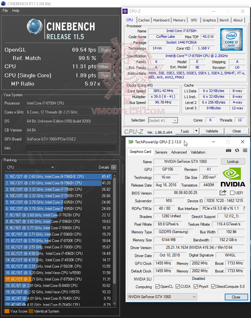Click the NVIDIA logo in GPU-Z
The width and height of the screenshot is (251, 318).
(233, 177)
